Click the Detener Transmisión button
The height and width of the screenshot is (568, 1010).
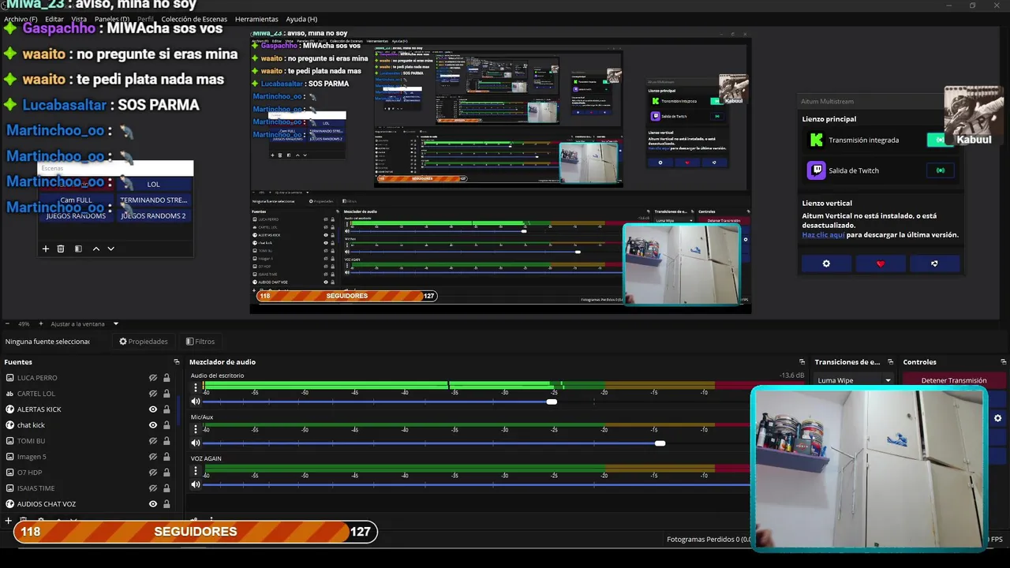click(954, 380)
